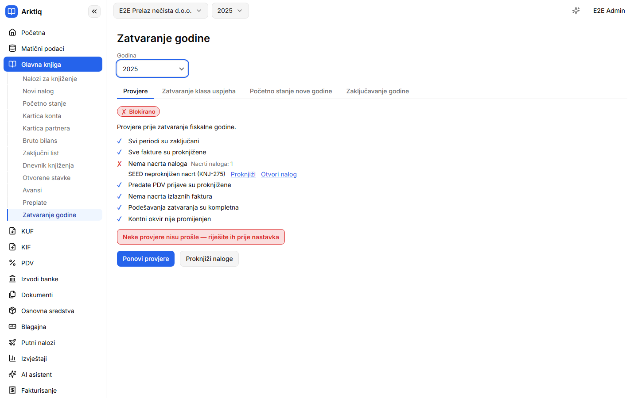This screenshot has width=638, height=398.
Task: Click the text SEED neproknjižen nacrt (KNJ-275)
Action: point(177,174)
